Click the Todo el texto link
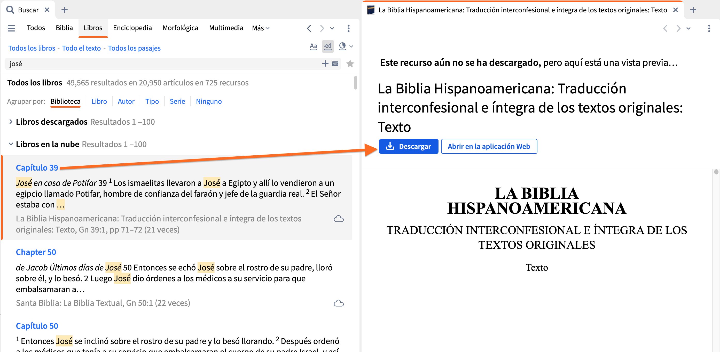Image resolution: width=720 pixels, height=352 pixels. pyautogui.click(x=81, y=48)
